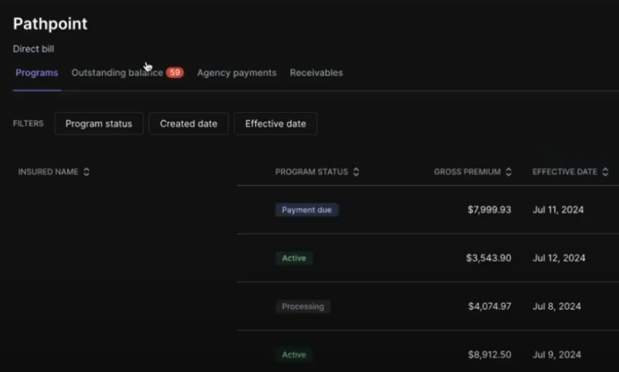This screenshot has width=619, height=372.
Task: Go to the Receivables tab
Action: coord(316,73)
